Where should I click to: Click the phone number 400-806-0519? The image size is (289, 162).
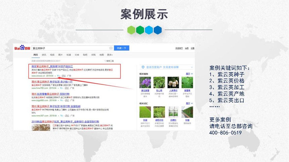225,133
